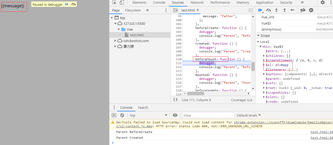Viewport: 333px width, 145px height.
Task: Select the (anonymous) call stack frame
Action: pyautogui.click(x=294, y=29)
